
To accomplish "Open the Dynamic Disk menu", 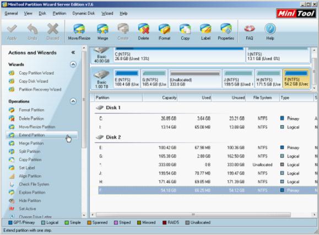I will click(84, 13).
